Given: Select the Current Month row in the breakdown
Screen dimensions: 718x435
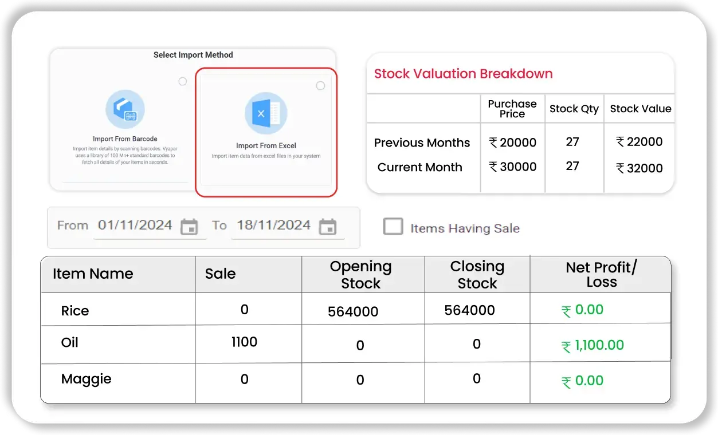Looking at the screenshot, I should [420, 167].
